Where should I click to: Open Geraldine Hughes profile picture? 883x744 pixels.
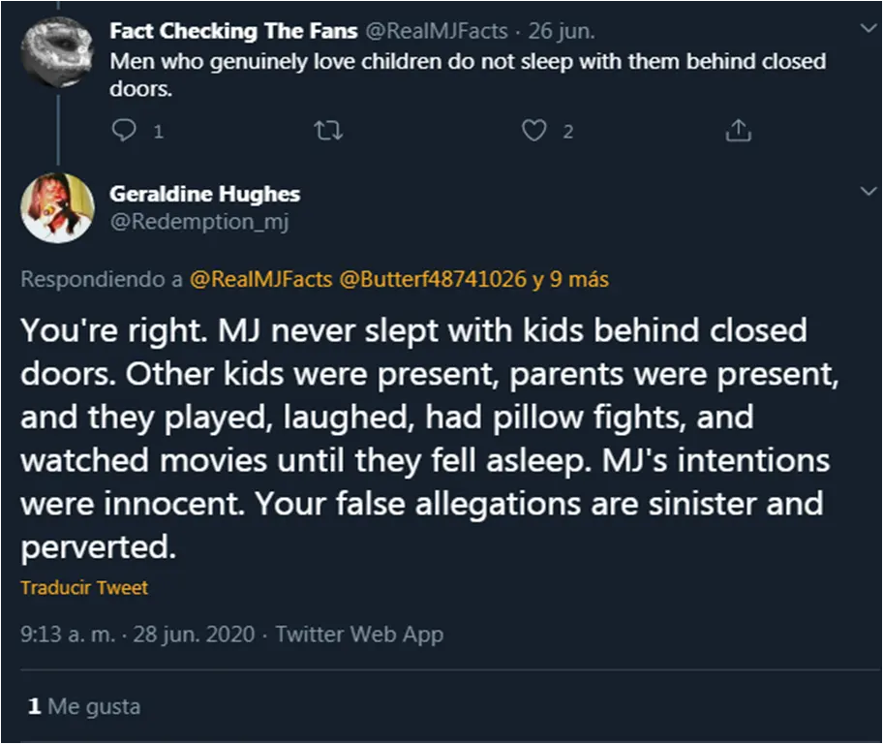click(57, 208)
